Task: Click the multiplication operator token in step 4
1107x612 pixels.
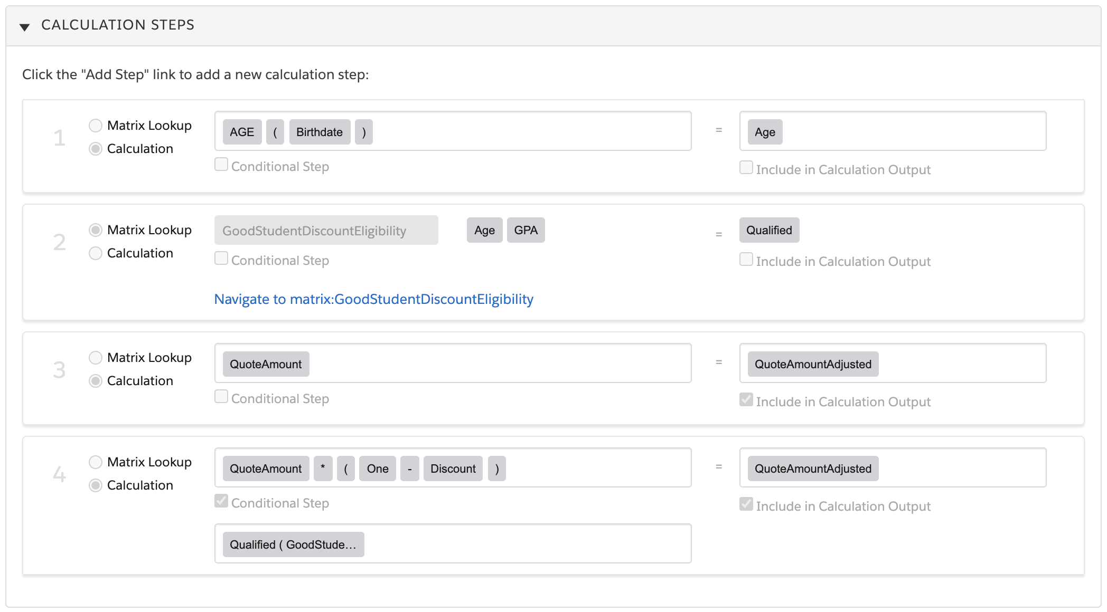Action: [323, 468]
